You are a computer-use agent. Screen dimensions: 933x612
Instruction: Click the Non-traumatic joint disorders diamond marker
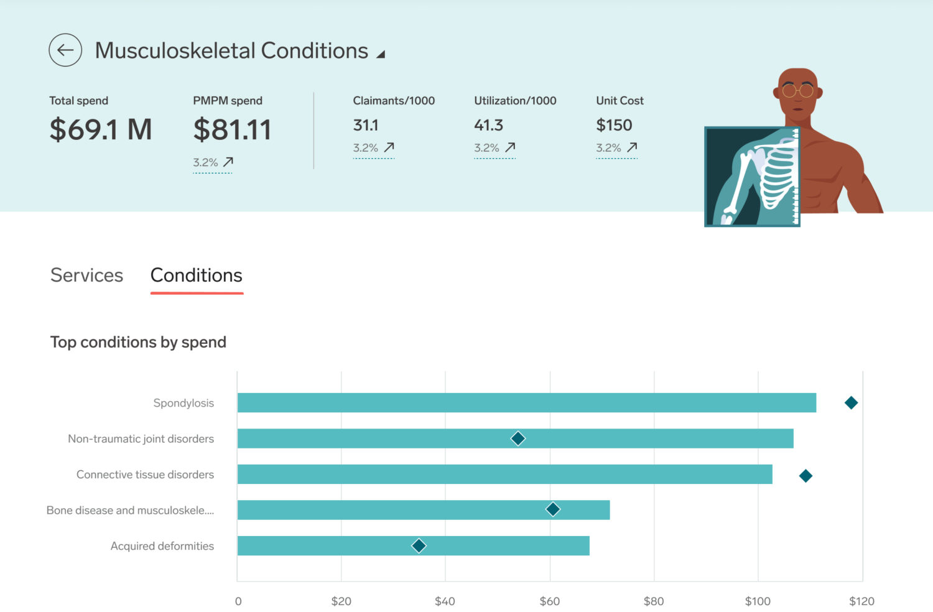tap(518, 438)
